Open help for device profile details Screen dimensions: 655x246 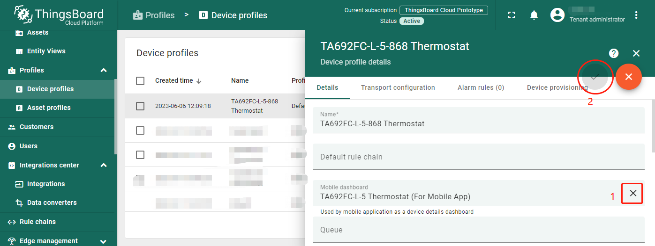pyautogui.click(x=614, y=53)
